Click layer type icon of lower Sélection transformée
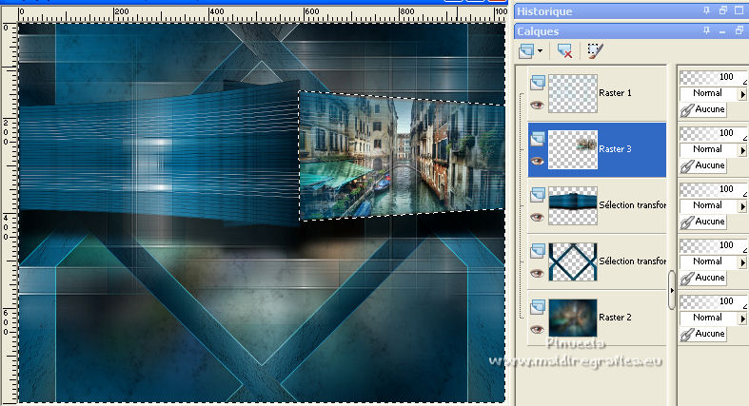749x406 pixels. (x=538, y=251)
